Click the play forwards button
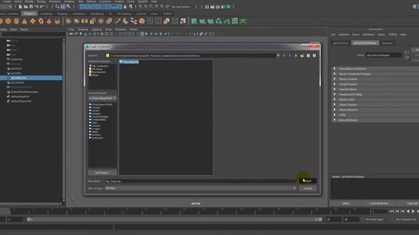 pos(413,211)
